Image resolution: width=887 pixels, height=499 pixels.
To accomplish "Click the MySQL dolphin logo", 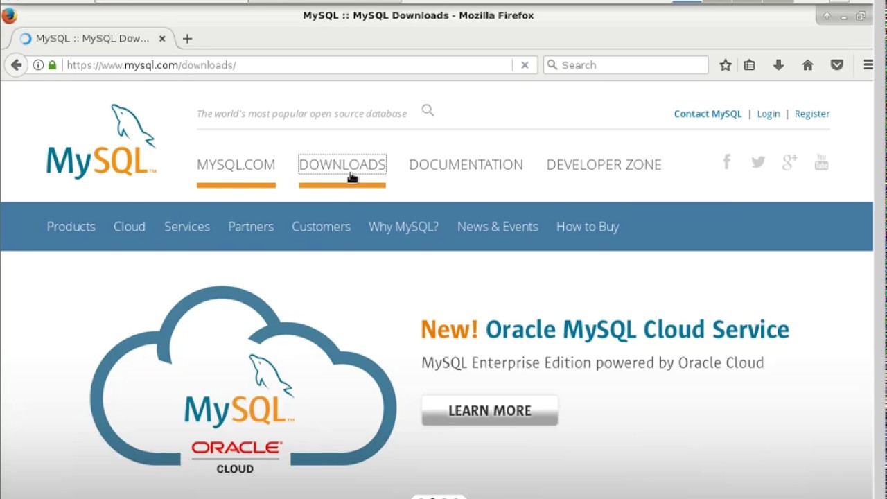I will 101,142.
